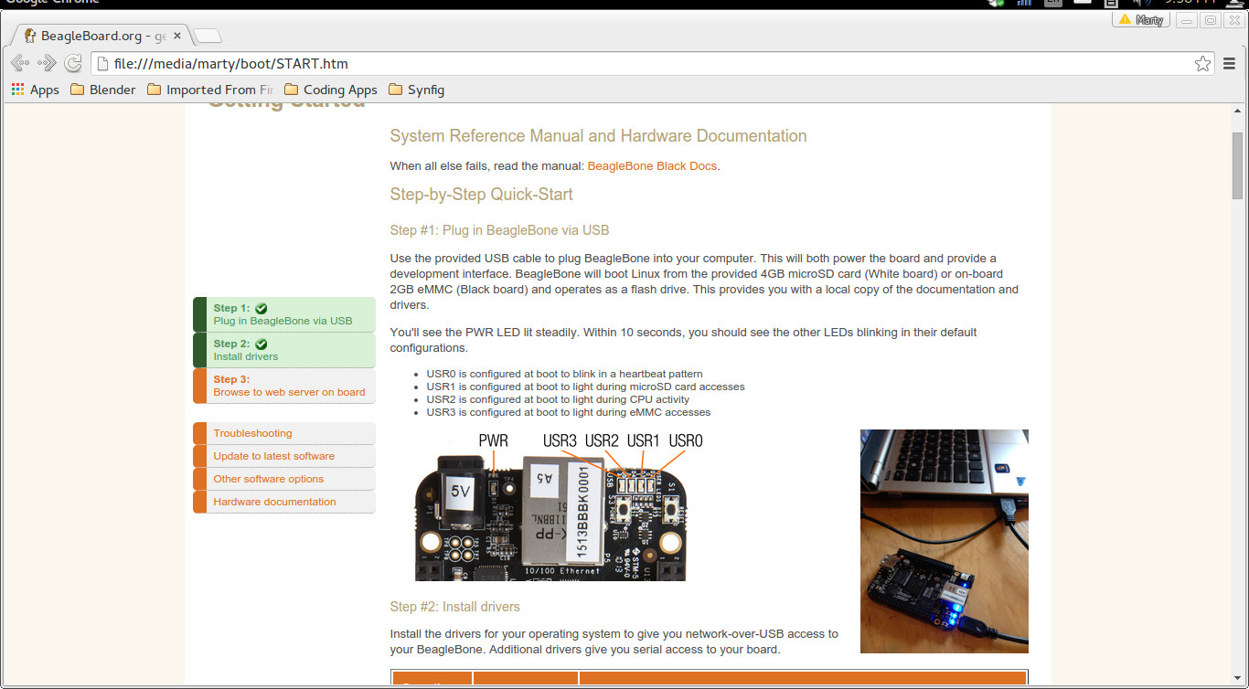The image size is (1249, 689).
Task: Click the green checkmark beside Step 2
Action: (x=262, y=344)
